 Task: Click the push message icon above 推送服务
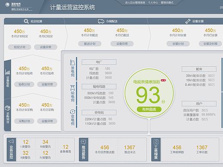(x=84, y=142)
